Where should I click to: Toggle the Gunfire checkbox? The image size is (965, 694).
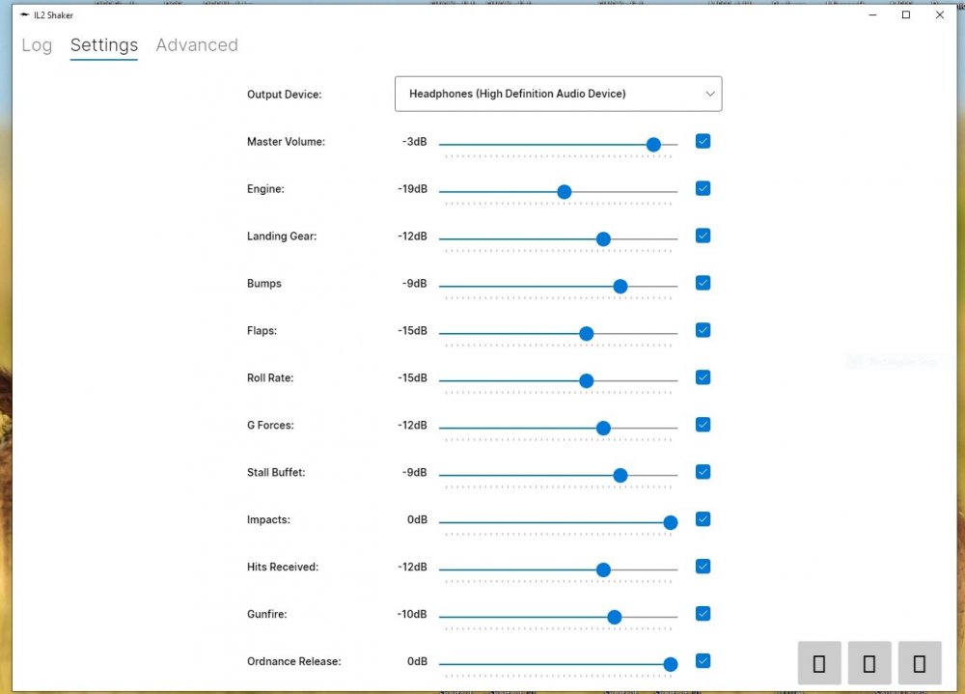703,614
